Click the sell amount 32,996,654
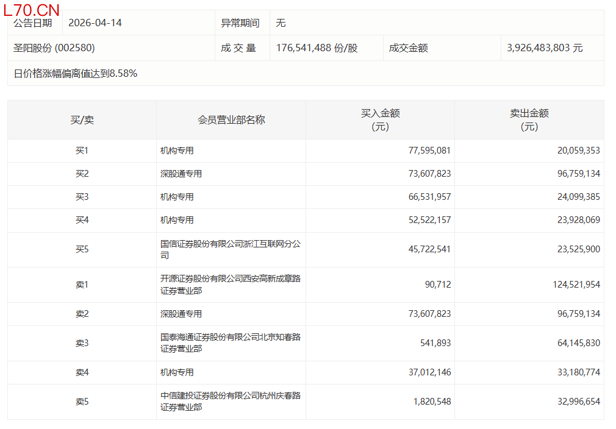 point(575,402)
